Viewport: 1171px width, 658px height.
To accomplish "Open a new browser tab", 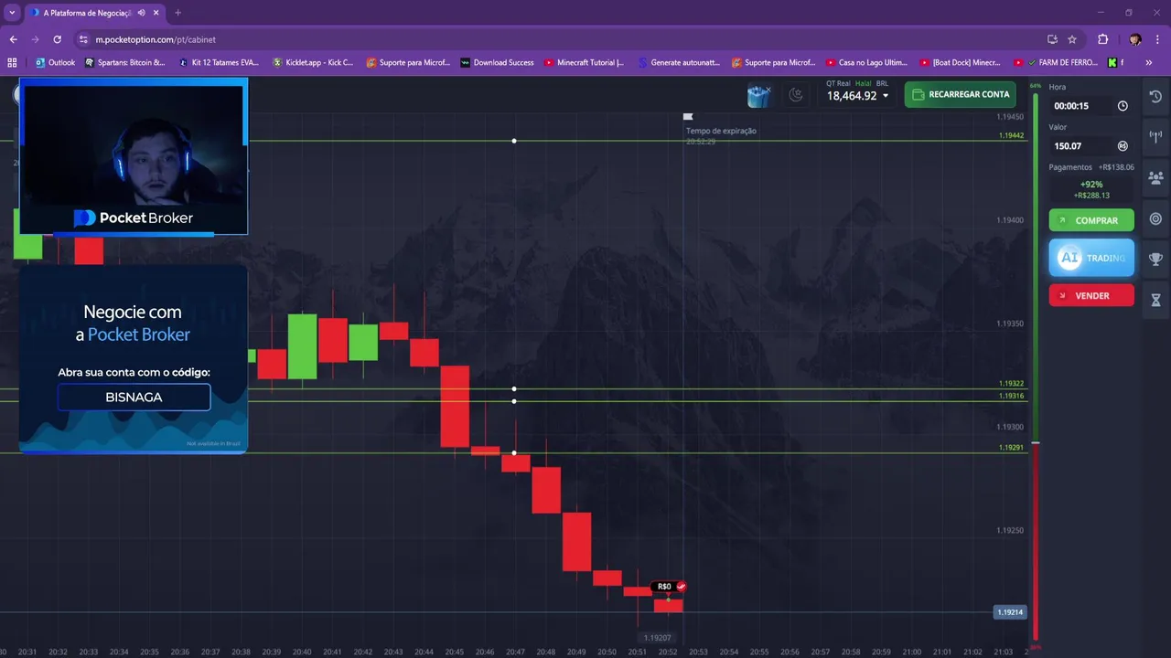I will tap(177, 13).
